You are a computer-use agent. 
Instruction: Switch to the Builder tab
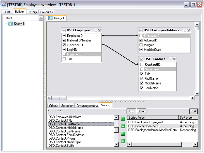(20, 11)
